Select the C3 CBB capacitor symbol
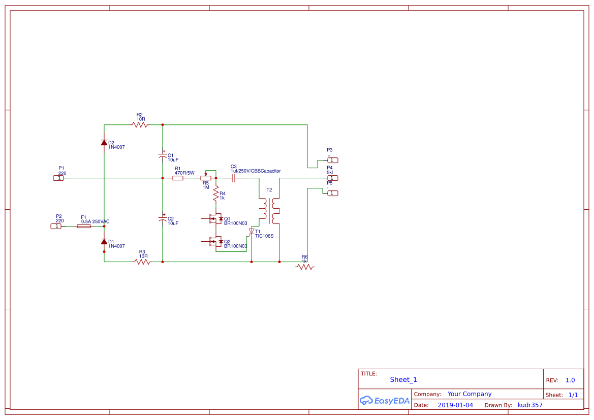Screen dimensions: 594x420 pyautogui.click(x=234, y=178)
